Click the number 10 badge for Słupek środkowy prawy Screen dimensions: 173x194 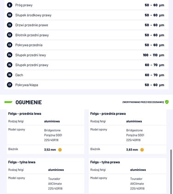pyautogui.click(x=10, y=15)
